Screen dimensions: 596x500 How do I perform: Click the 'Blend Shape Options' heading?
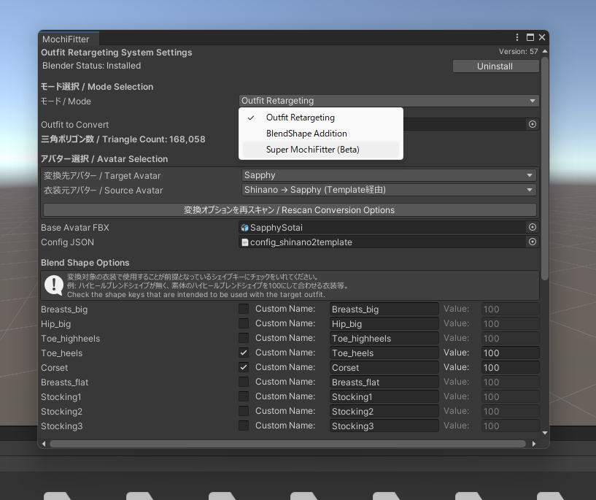[x=85, y=263]
